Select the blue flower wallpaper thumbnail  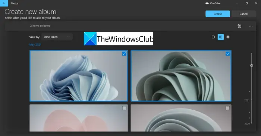[x=79, y=76]
